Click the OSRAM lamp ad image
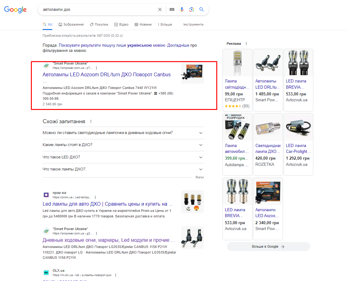The width and height of the screenshot is (347, 281). [237, 63]
